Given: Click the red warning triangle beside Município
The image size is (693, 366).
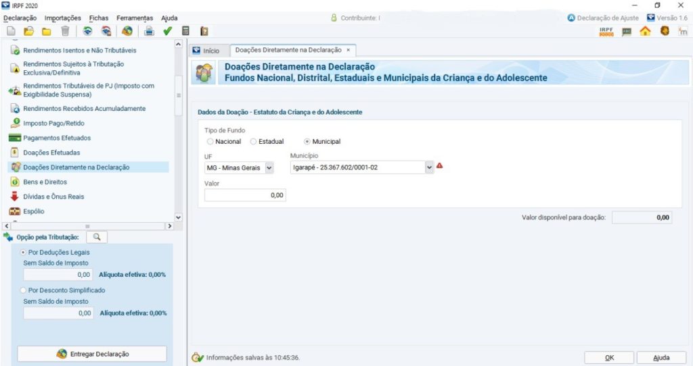Looking at the screenshot, I should point(440,165).
